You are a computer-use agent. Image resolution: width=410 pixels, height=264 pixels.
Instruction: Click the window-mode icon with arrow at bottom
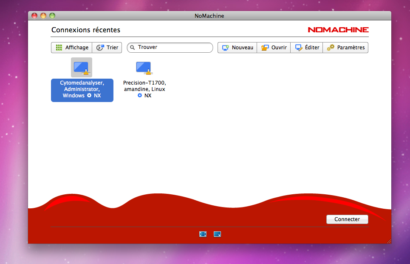pyautogui.click(x=217, y=234)
